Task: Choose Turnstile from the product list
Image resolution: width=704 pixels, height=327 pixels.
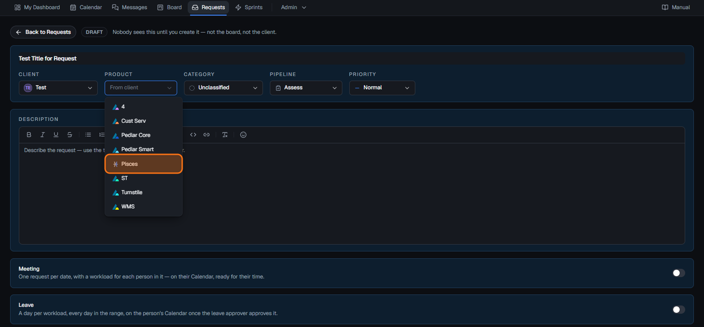Action: (x=144, y=192)
